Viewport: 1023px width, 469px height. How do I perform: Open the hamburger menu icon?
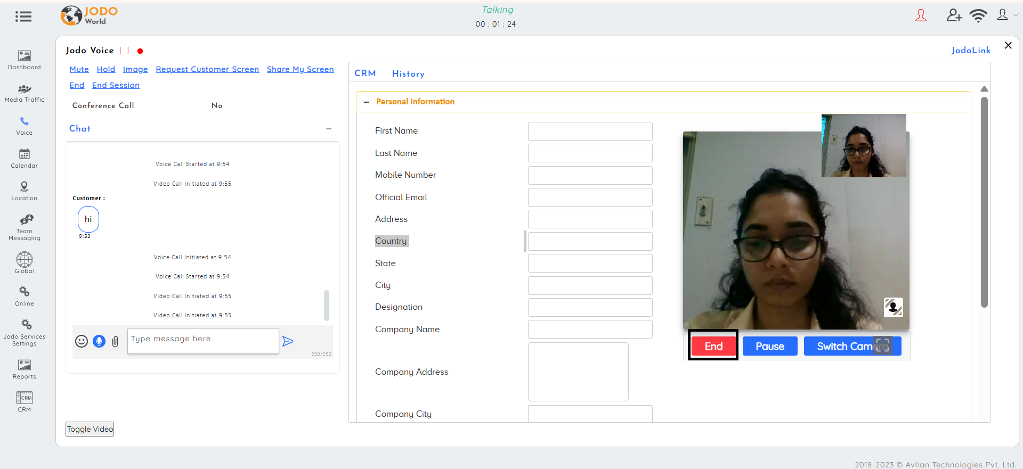pos(23,17)
